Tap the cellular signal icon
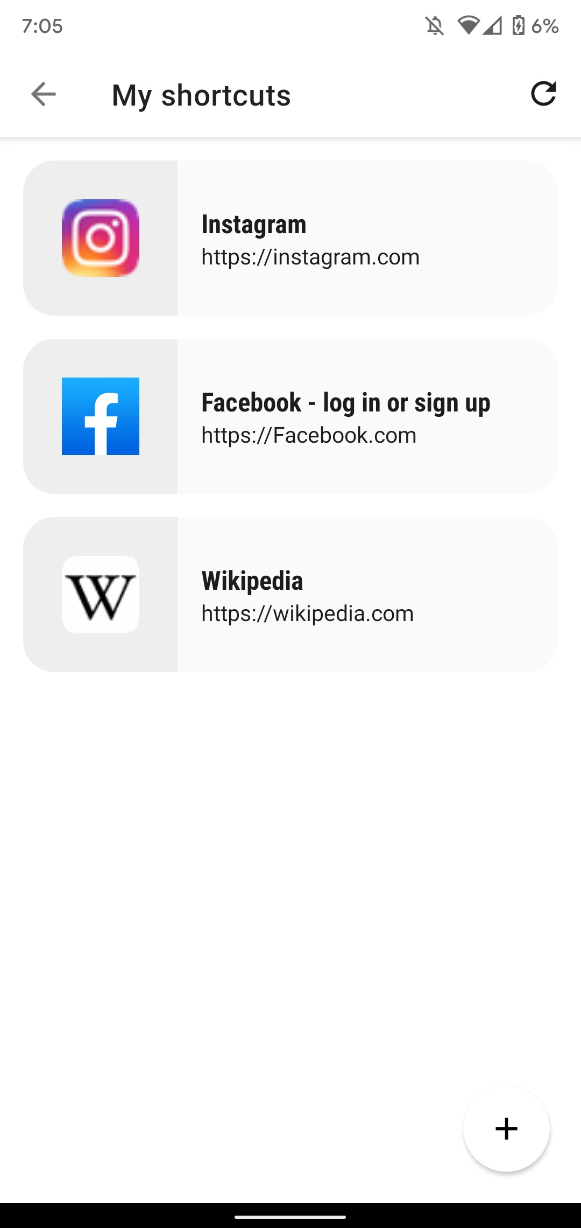 (492, 25)
